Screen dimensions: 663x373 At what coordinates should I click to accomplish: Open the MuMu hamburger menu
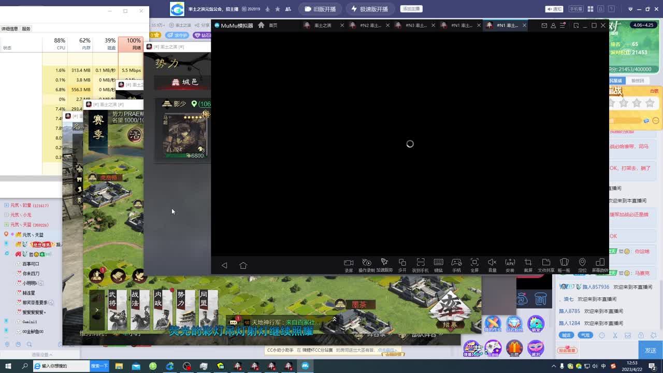click(563, 25)
